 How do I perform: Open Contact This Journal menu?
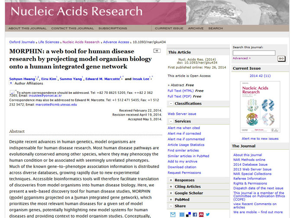pyautogui.click(x=72, y=28)
